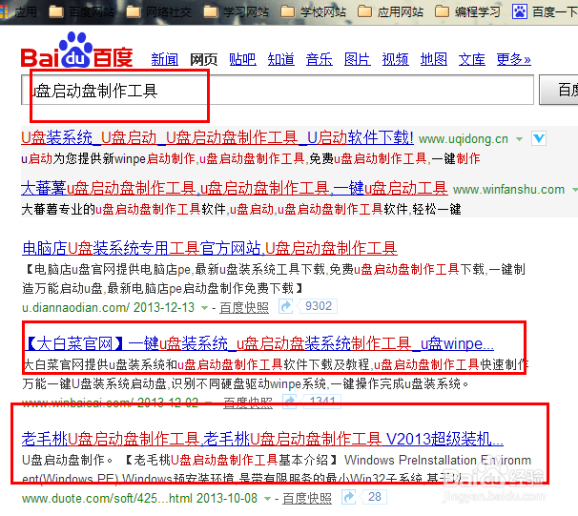Click the u.diannaodian.com/ 2013-12-13 URL text
Screen dimensions: 578x516
click(x=109, y=307)
